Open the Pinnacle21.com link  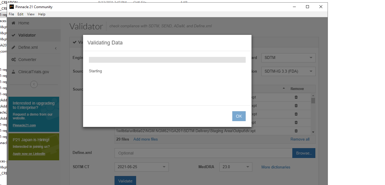point(24,125)
